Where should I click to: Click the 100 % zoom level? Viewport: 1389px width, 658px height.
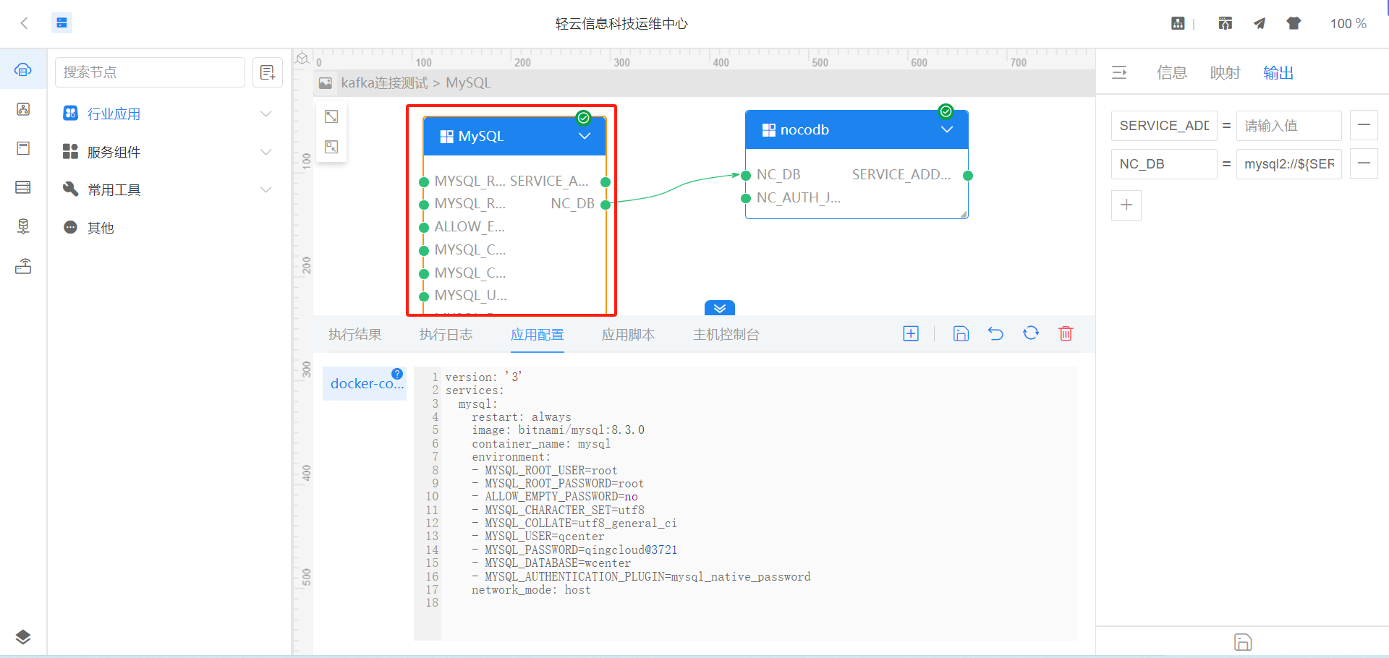tap(1348, 23)
